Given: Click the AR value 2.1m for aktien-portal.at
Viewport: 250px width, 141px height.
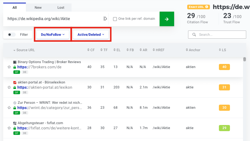Looking at the screenshot, I should 144,87.
